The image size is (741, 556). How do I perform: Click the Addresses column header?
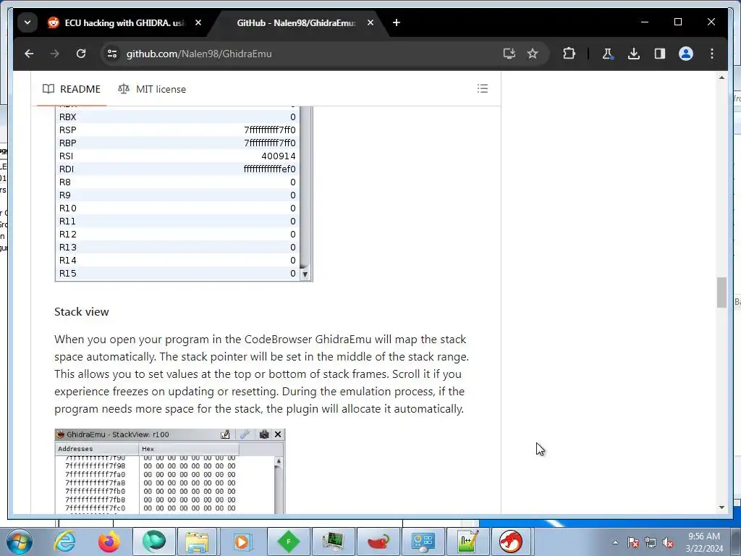pyautogui.click(x=97, y=449)
